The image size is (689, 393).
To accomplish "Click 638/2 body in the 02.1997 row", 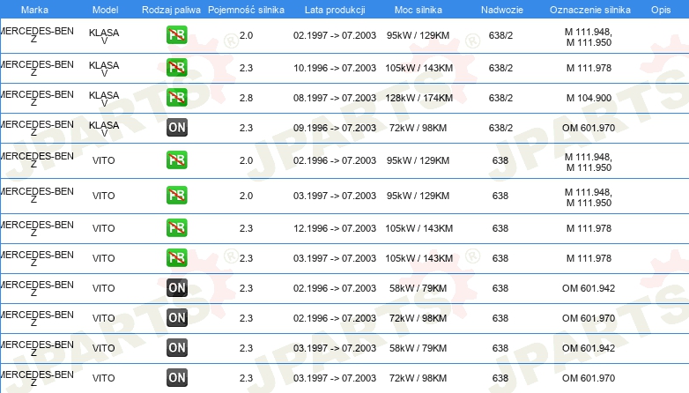I will click(x=501, y=35).
